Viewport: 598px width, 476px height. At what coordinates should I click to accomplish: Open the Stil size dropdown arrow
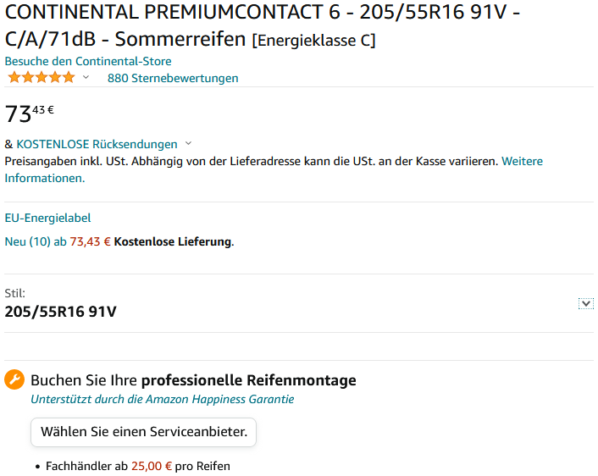point(585,303)
